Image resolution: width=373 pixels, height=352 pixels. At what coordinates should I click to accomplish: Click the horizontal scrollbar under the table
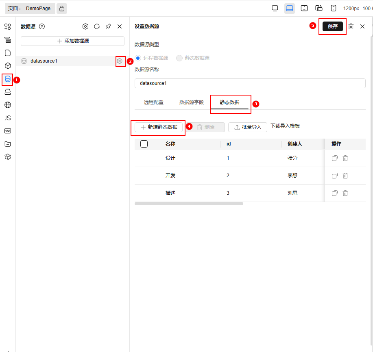point(189,204)
